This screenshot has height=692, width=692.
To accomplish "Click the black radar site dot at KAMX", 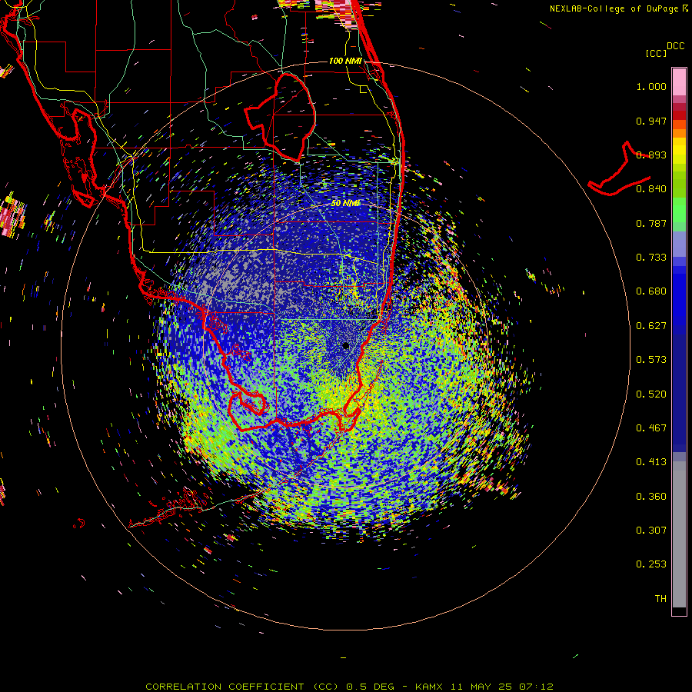I will coord(345,346).
